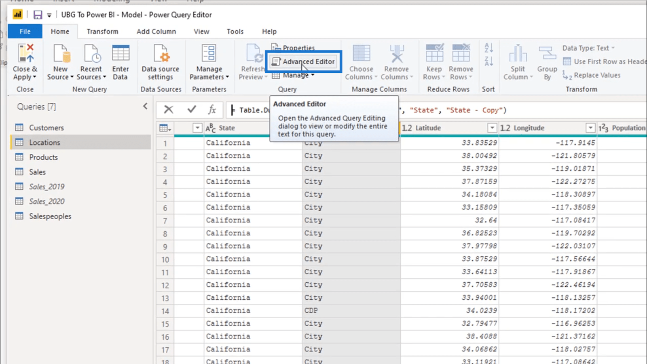Screen dimensions: 647x364
Task: Confirm the formula with the checkmark
Action: pyautogui.click(x=192, y=109)
